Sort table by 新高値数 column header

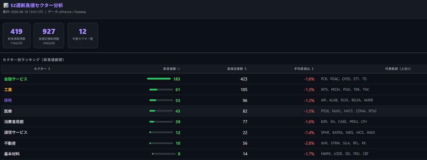pyautogui.click(x=172, y=69)
